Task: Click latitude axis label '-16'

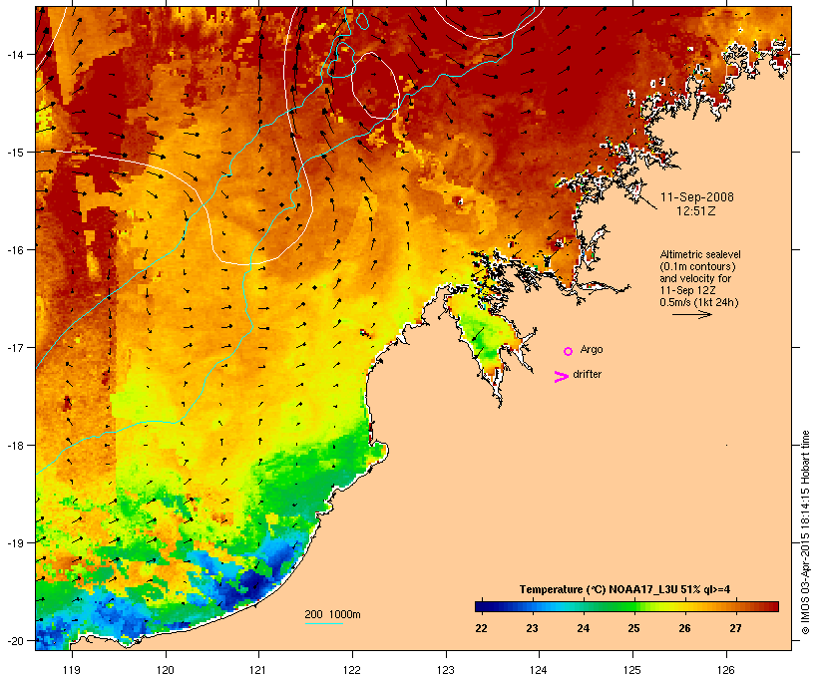Action: point(15,250)
